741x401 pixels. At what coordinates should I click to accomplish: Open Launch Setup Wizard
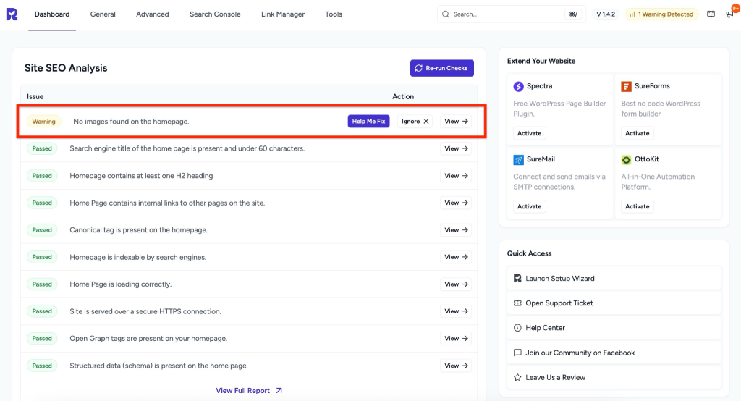click(x=559, y=279)
